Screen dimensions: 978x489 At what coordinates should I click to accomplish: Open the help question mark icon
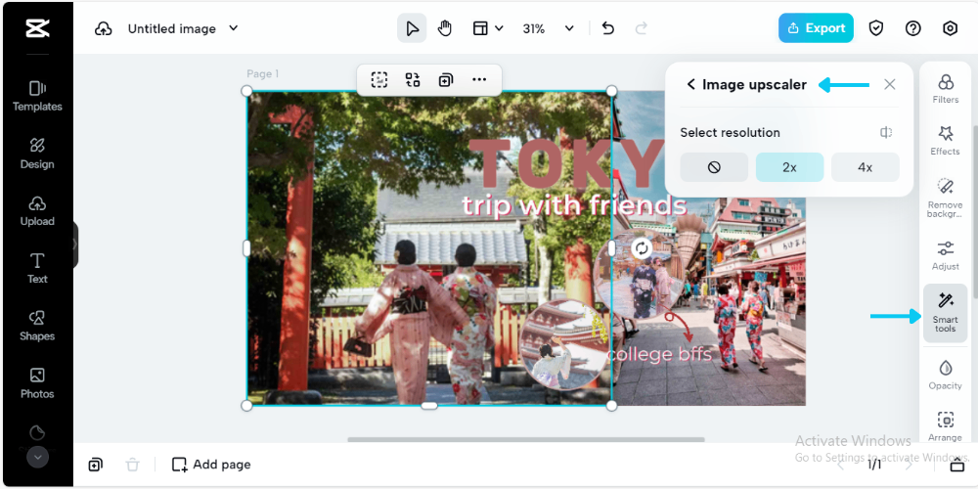click(913, 28)
